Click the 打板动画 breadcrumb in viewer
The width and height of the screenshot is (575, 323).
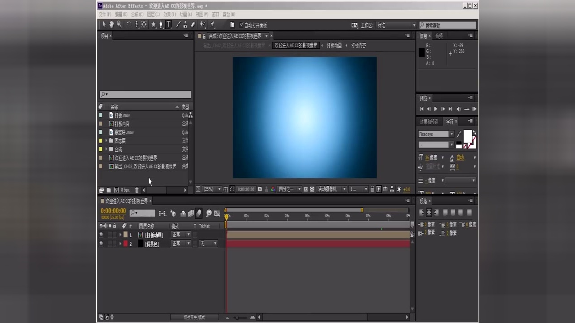coord(334,45)
